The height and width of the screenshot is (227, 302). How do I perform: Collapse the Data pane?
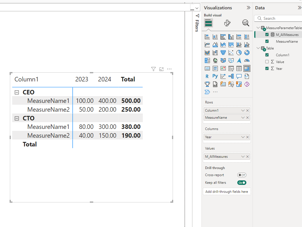(299, 8)
